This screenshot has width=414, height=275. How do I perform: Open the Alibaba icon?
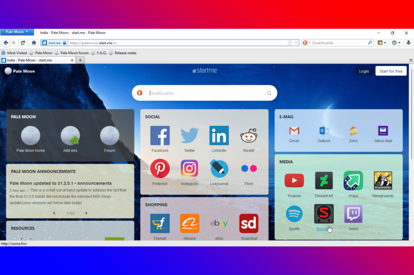(189, 223)
